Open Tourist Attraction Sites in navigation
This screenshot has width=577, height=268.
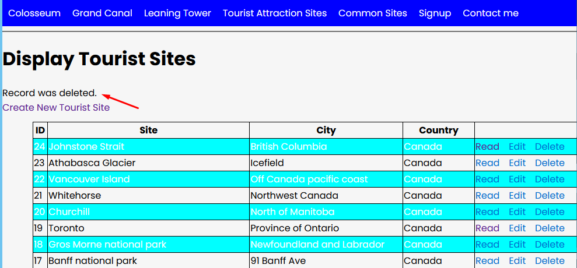point(275,13)
